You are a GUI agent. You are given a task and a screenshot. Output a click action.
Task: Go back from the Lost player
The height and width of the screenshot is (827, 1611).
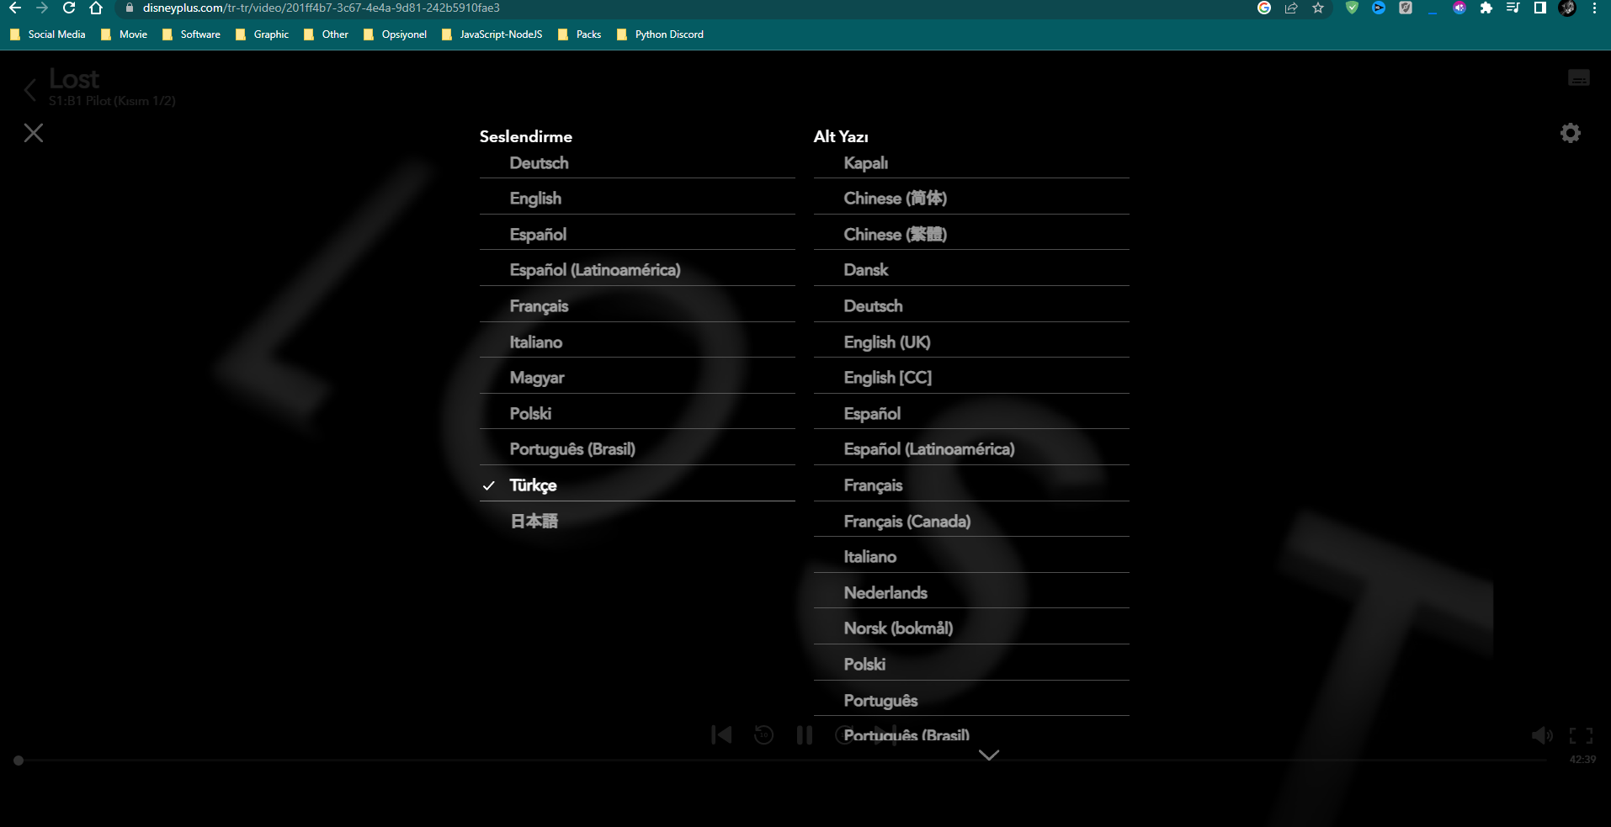tap(30, 90)
